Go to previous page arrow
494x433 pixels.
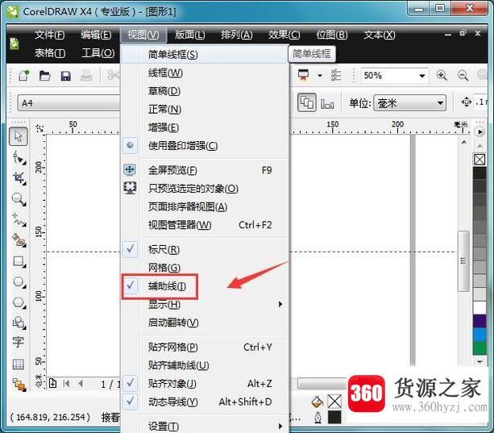click(81, 384)
